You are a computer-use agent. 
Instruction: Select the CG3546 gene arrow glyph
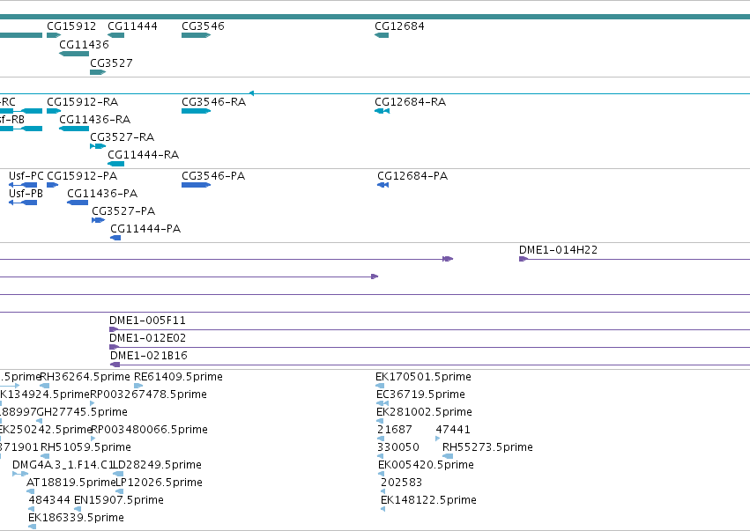coord(197,35)
